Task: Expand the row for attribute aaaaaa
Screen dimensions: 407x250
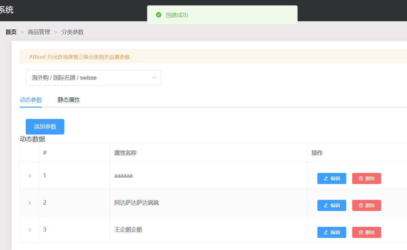Action: click(29, 175)
